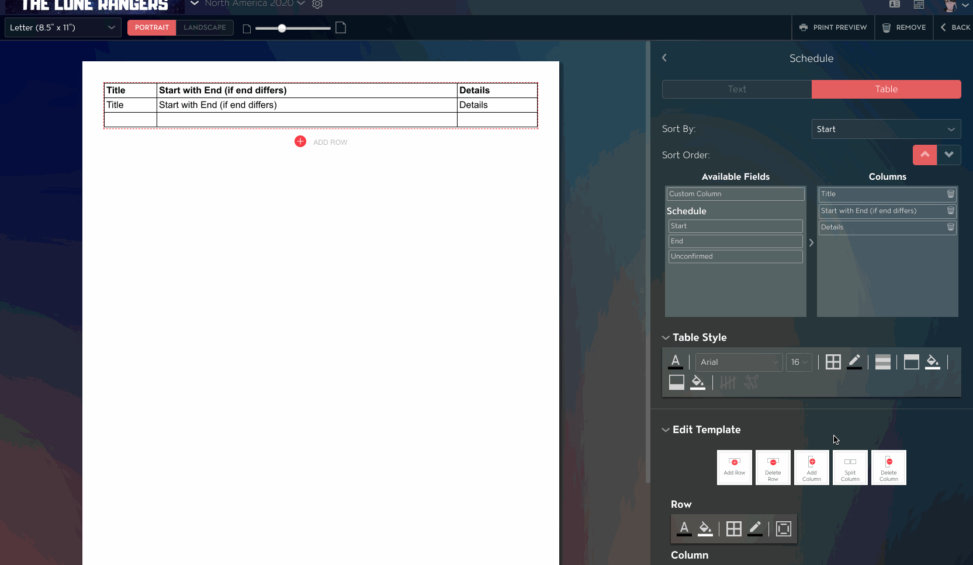Click the Delete Row tile
973x565 pixels.
(773, 468)
